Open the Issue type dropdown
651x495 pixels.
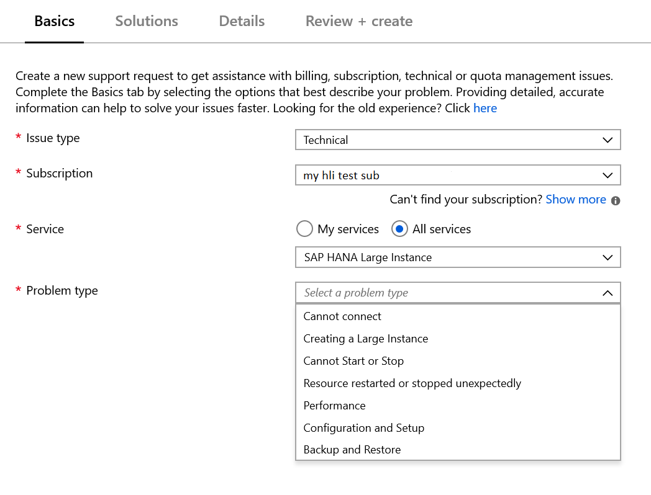tap(458, 140)
